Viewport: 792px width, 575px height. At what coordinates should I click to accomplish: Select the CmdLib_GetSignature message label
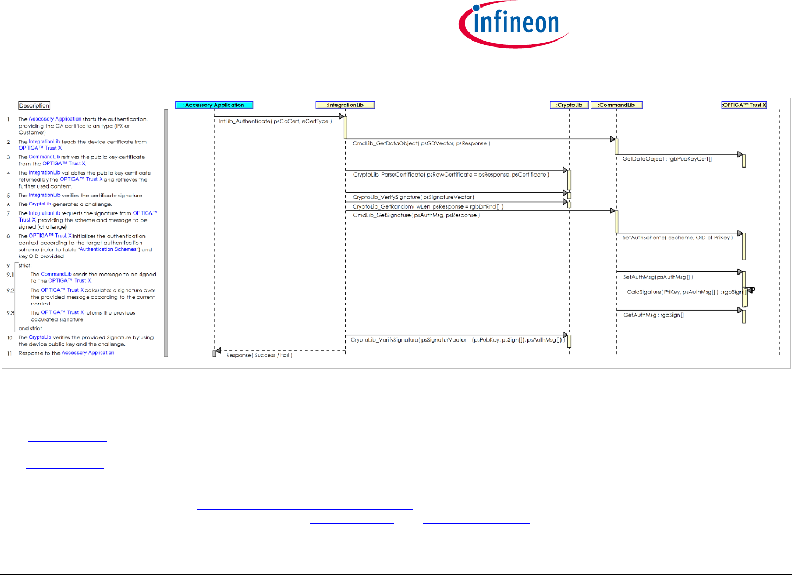(x=417, y=215)
